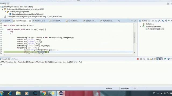172x96 pixels.
Task: Select the HashMapOper... editor tab
Action: 21,21
